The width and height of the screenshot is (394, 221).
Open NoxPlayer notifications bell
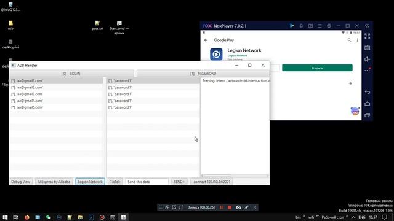coord(301,26)
